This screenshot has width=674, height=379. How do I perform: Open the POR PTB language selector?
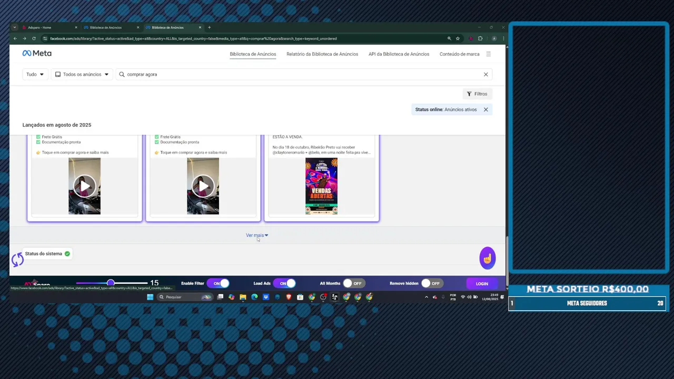click(x=453, y=297)
